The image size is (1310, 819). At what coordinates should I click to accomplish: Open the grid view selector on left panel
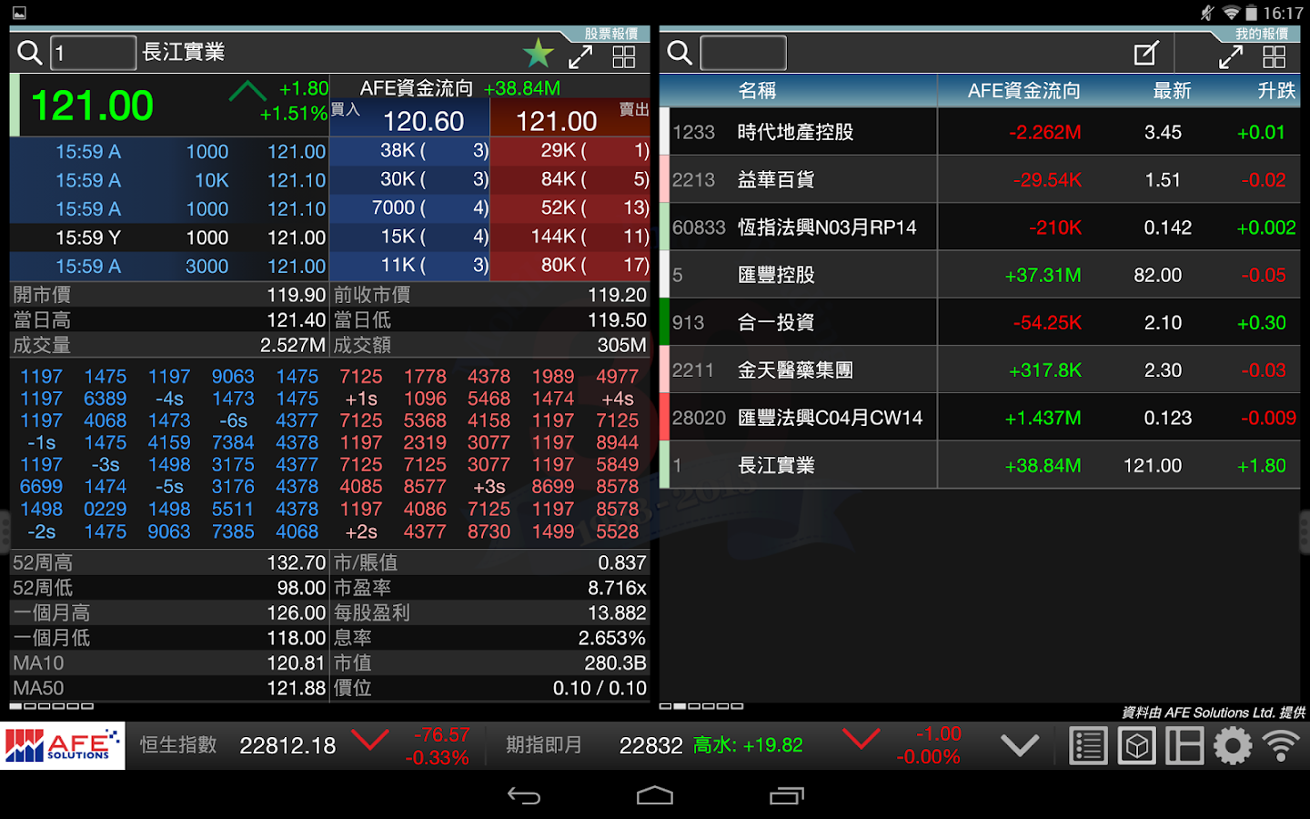623,56
